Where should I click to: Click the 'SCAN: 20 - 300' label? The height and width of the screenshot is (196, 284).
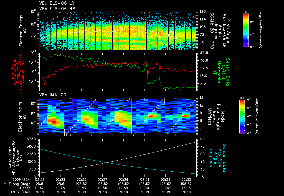coord(212,31)
